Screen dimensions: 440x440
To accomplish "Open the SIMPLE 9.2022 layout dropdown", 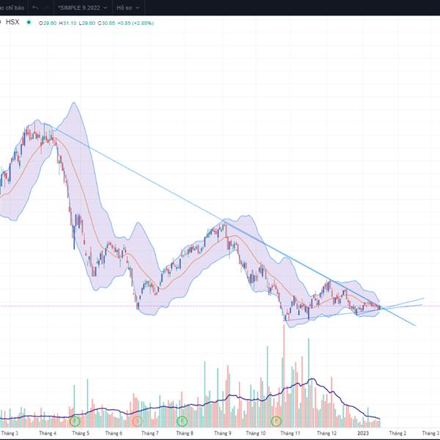I will pos(82,7).
